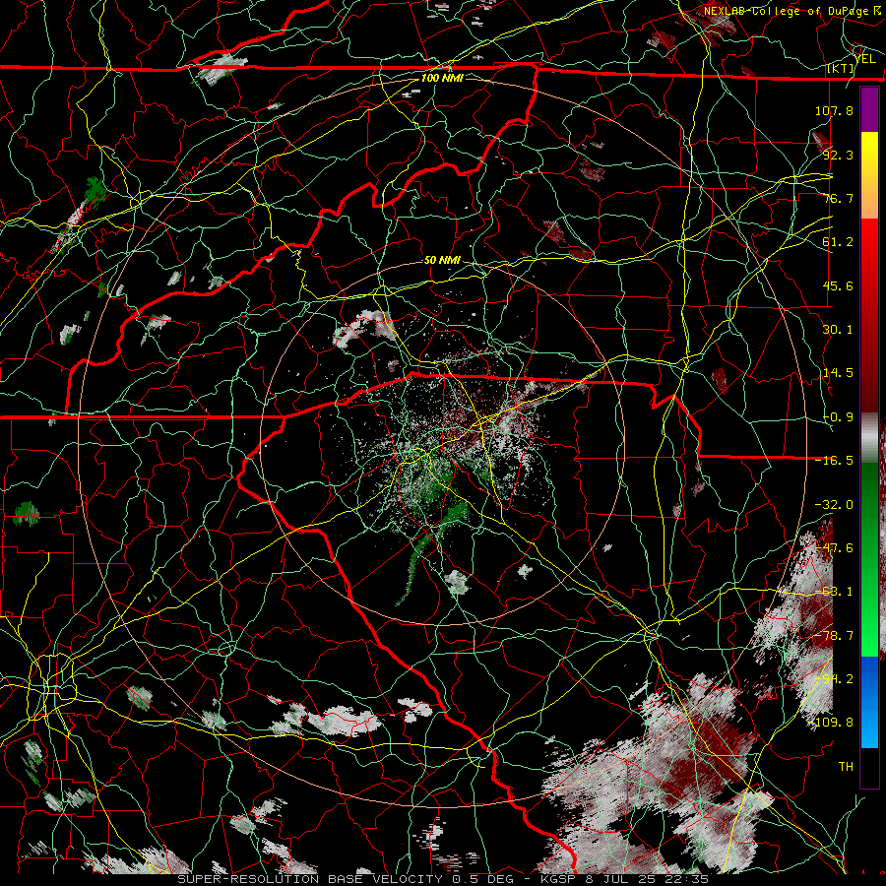Viewport: 886px width, 886px height.
Task: Select the -0.9 velocity scale value
Action: coord(838,417)
